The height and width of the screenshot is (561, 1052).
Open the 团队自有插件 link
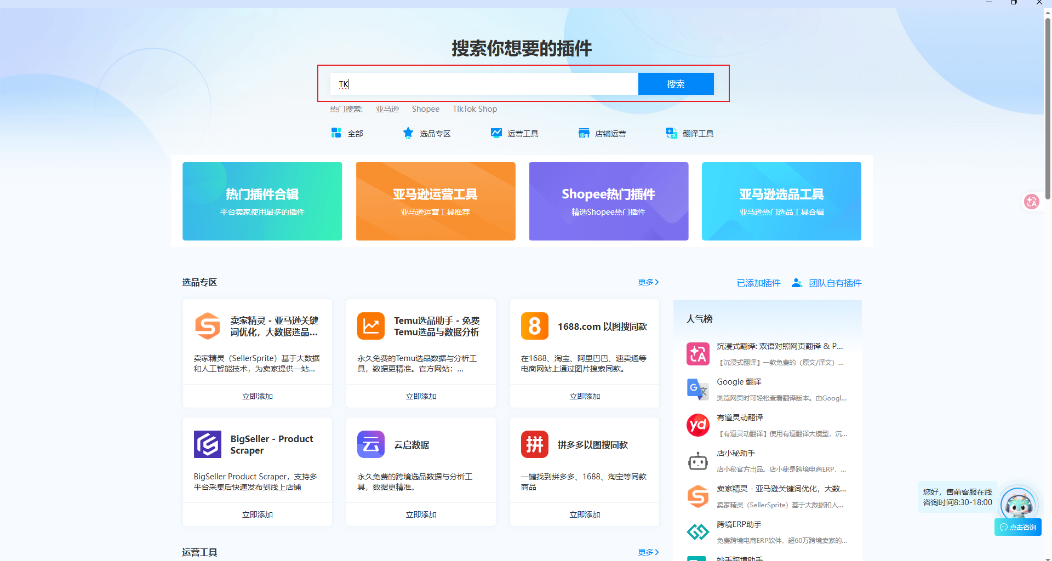tap(835, 283)
